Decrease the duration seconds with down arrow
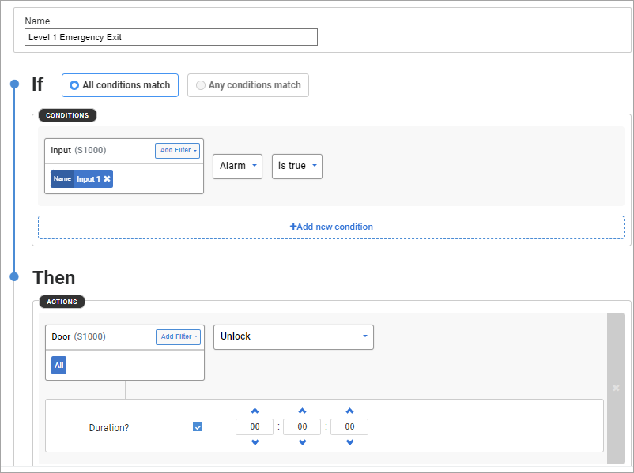Viewport: 634px width, 473px height. point(349,442)
